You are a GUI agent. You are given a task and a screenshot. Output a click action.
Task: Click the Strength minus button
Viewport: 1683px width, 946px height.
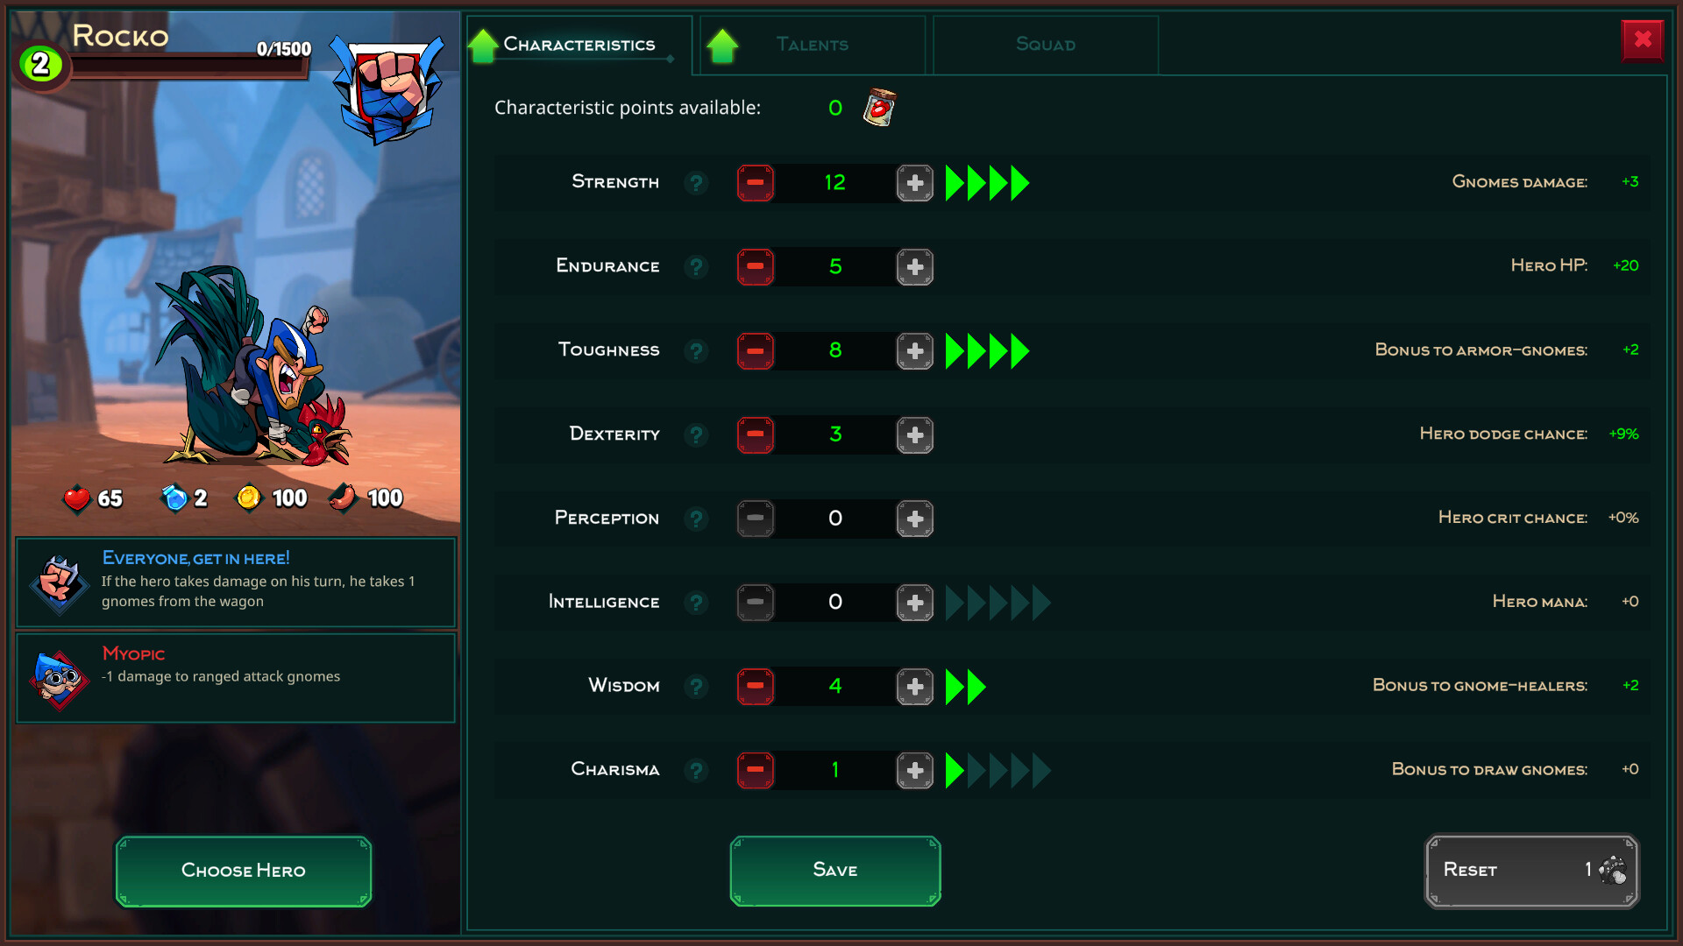754,182
